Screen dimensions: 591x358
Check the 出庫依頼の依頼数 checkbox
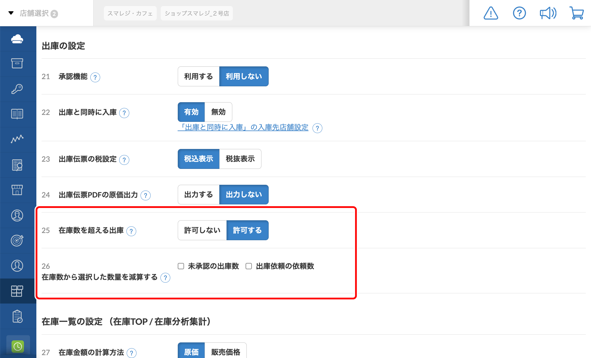click(249, 266)
